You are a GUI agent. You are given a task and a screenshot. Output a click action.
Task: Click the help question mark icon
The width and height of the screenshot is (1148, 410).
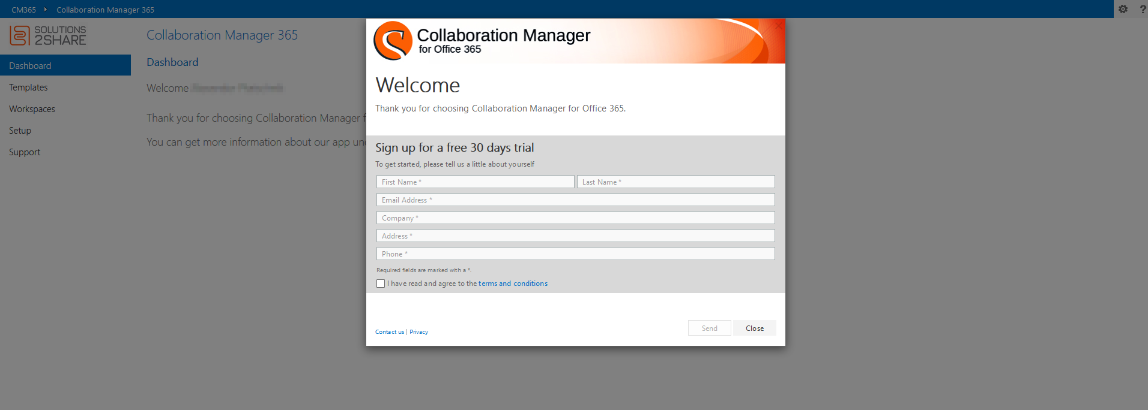tap(1143, 9)
